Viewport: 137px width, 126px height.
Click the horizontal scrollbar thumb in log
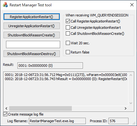coord(40,108)
